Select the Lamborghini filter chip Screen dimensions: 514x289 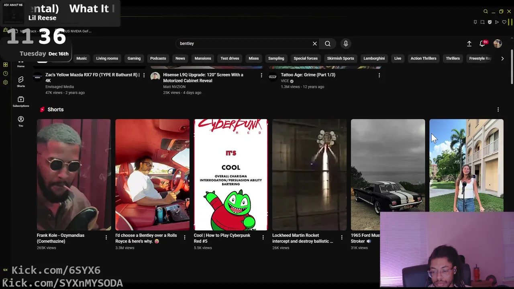[374, 58]
